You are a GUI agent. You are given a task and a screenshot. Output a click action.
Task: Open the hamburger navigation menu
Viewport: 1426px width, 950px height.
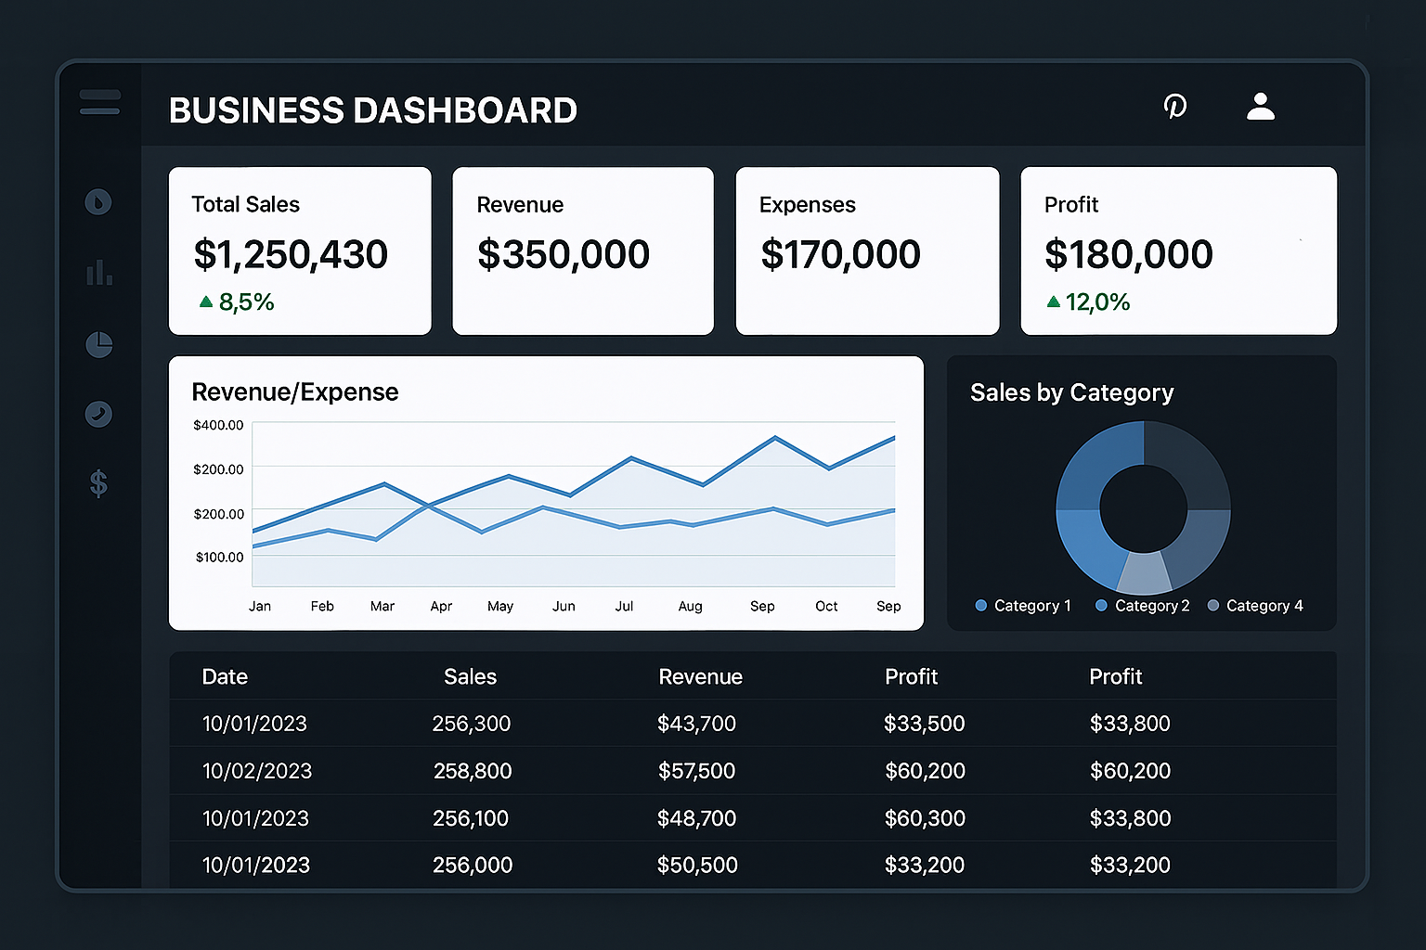[99, 102]
